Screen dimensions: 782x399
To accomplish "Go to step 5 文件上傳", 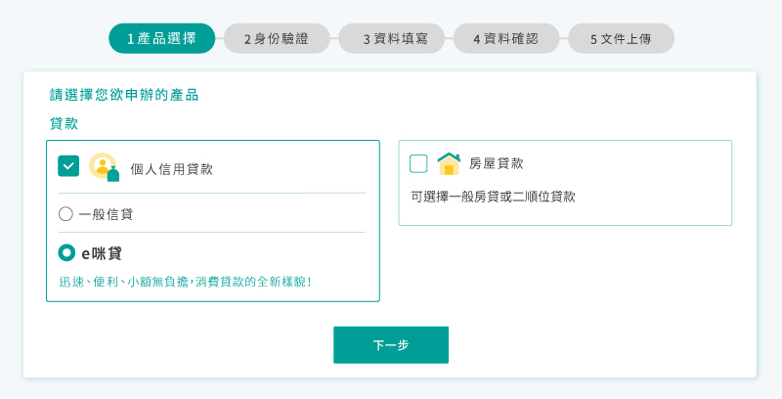I will coord(621,38).
